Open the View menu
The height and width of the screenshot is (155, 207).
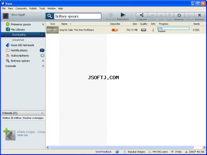coord(11,8)
